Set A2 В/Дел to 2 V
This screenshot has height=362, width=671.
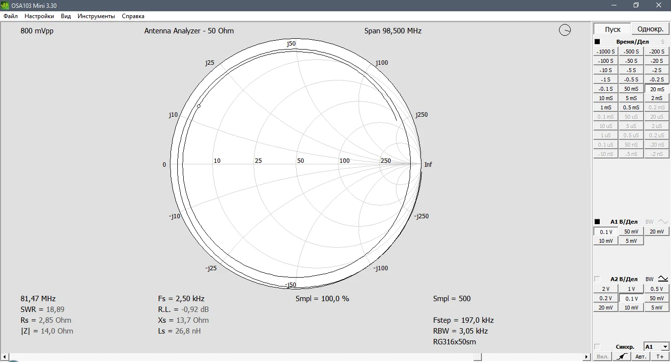click(606, 289)
